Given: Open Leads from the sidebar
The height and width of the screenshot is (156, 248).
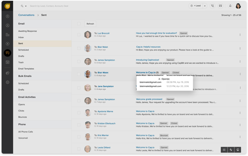Looking at the screenshot, I should [x=7, y=16].
